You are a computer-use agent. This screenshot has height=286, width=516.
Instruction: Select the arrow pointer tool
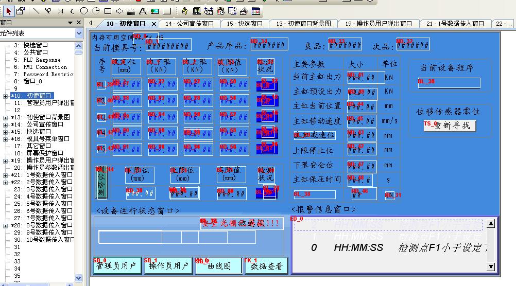pyautogui.click(x=9, y=11)
